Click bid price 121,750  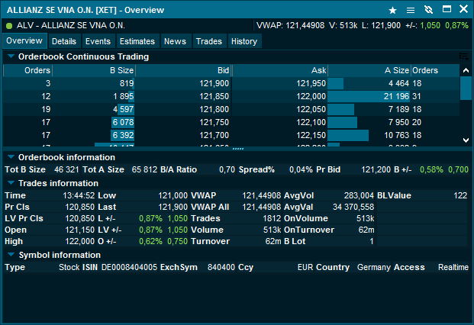click(214, 122)
